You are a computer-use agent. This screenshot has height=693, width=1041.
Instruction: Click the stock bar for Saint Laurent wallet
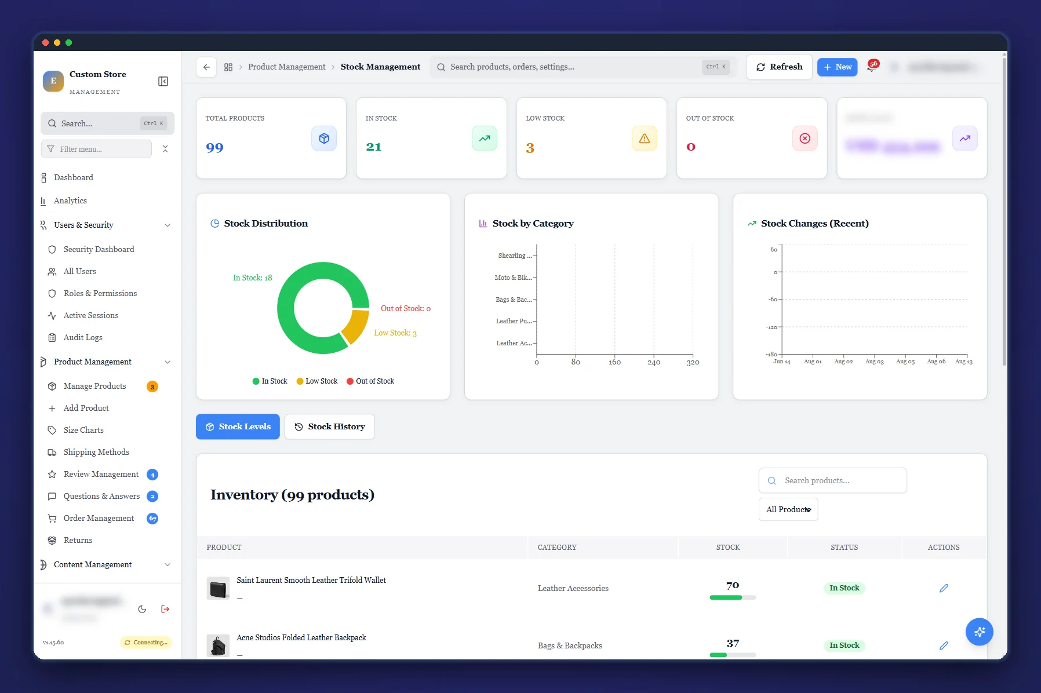pos(733,597)
